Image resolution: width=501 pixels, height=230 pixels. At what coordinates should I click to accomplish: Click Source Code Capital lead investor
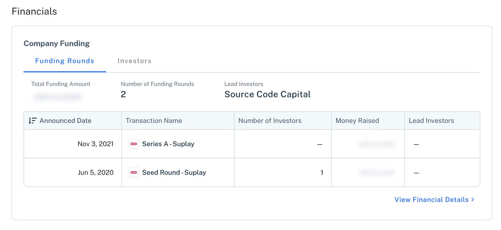[268, 95]
